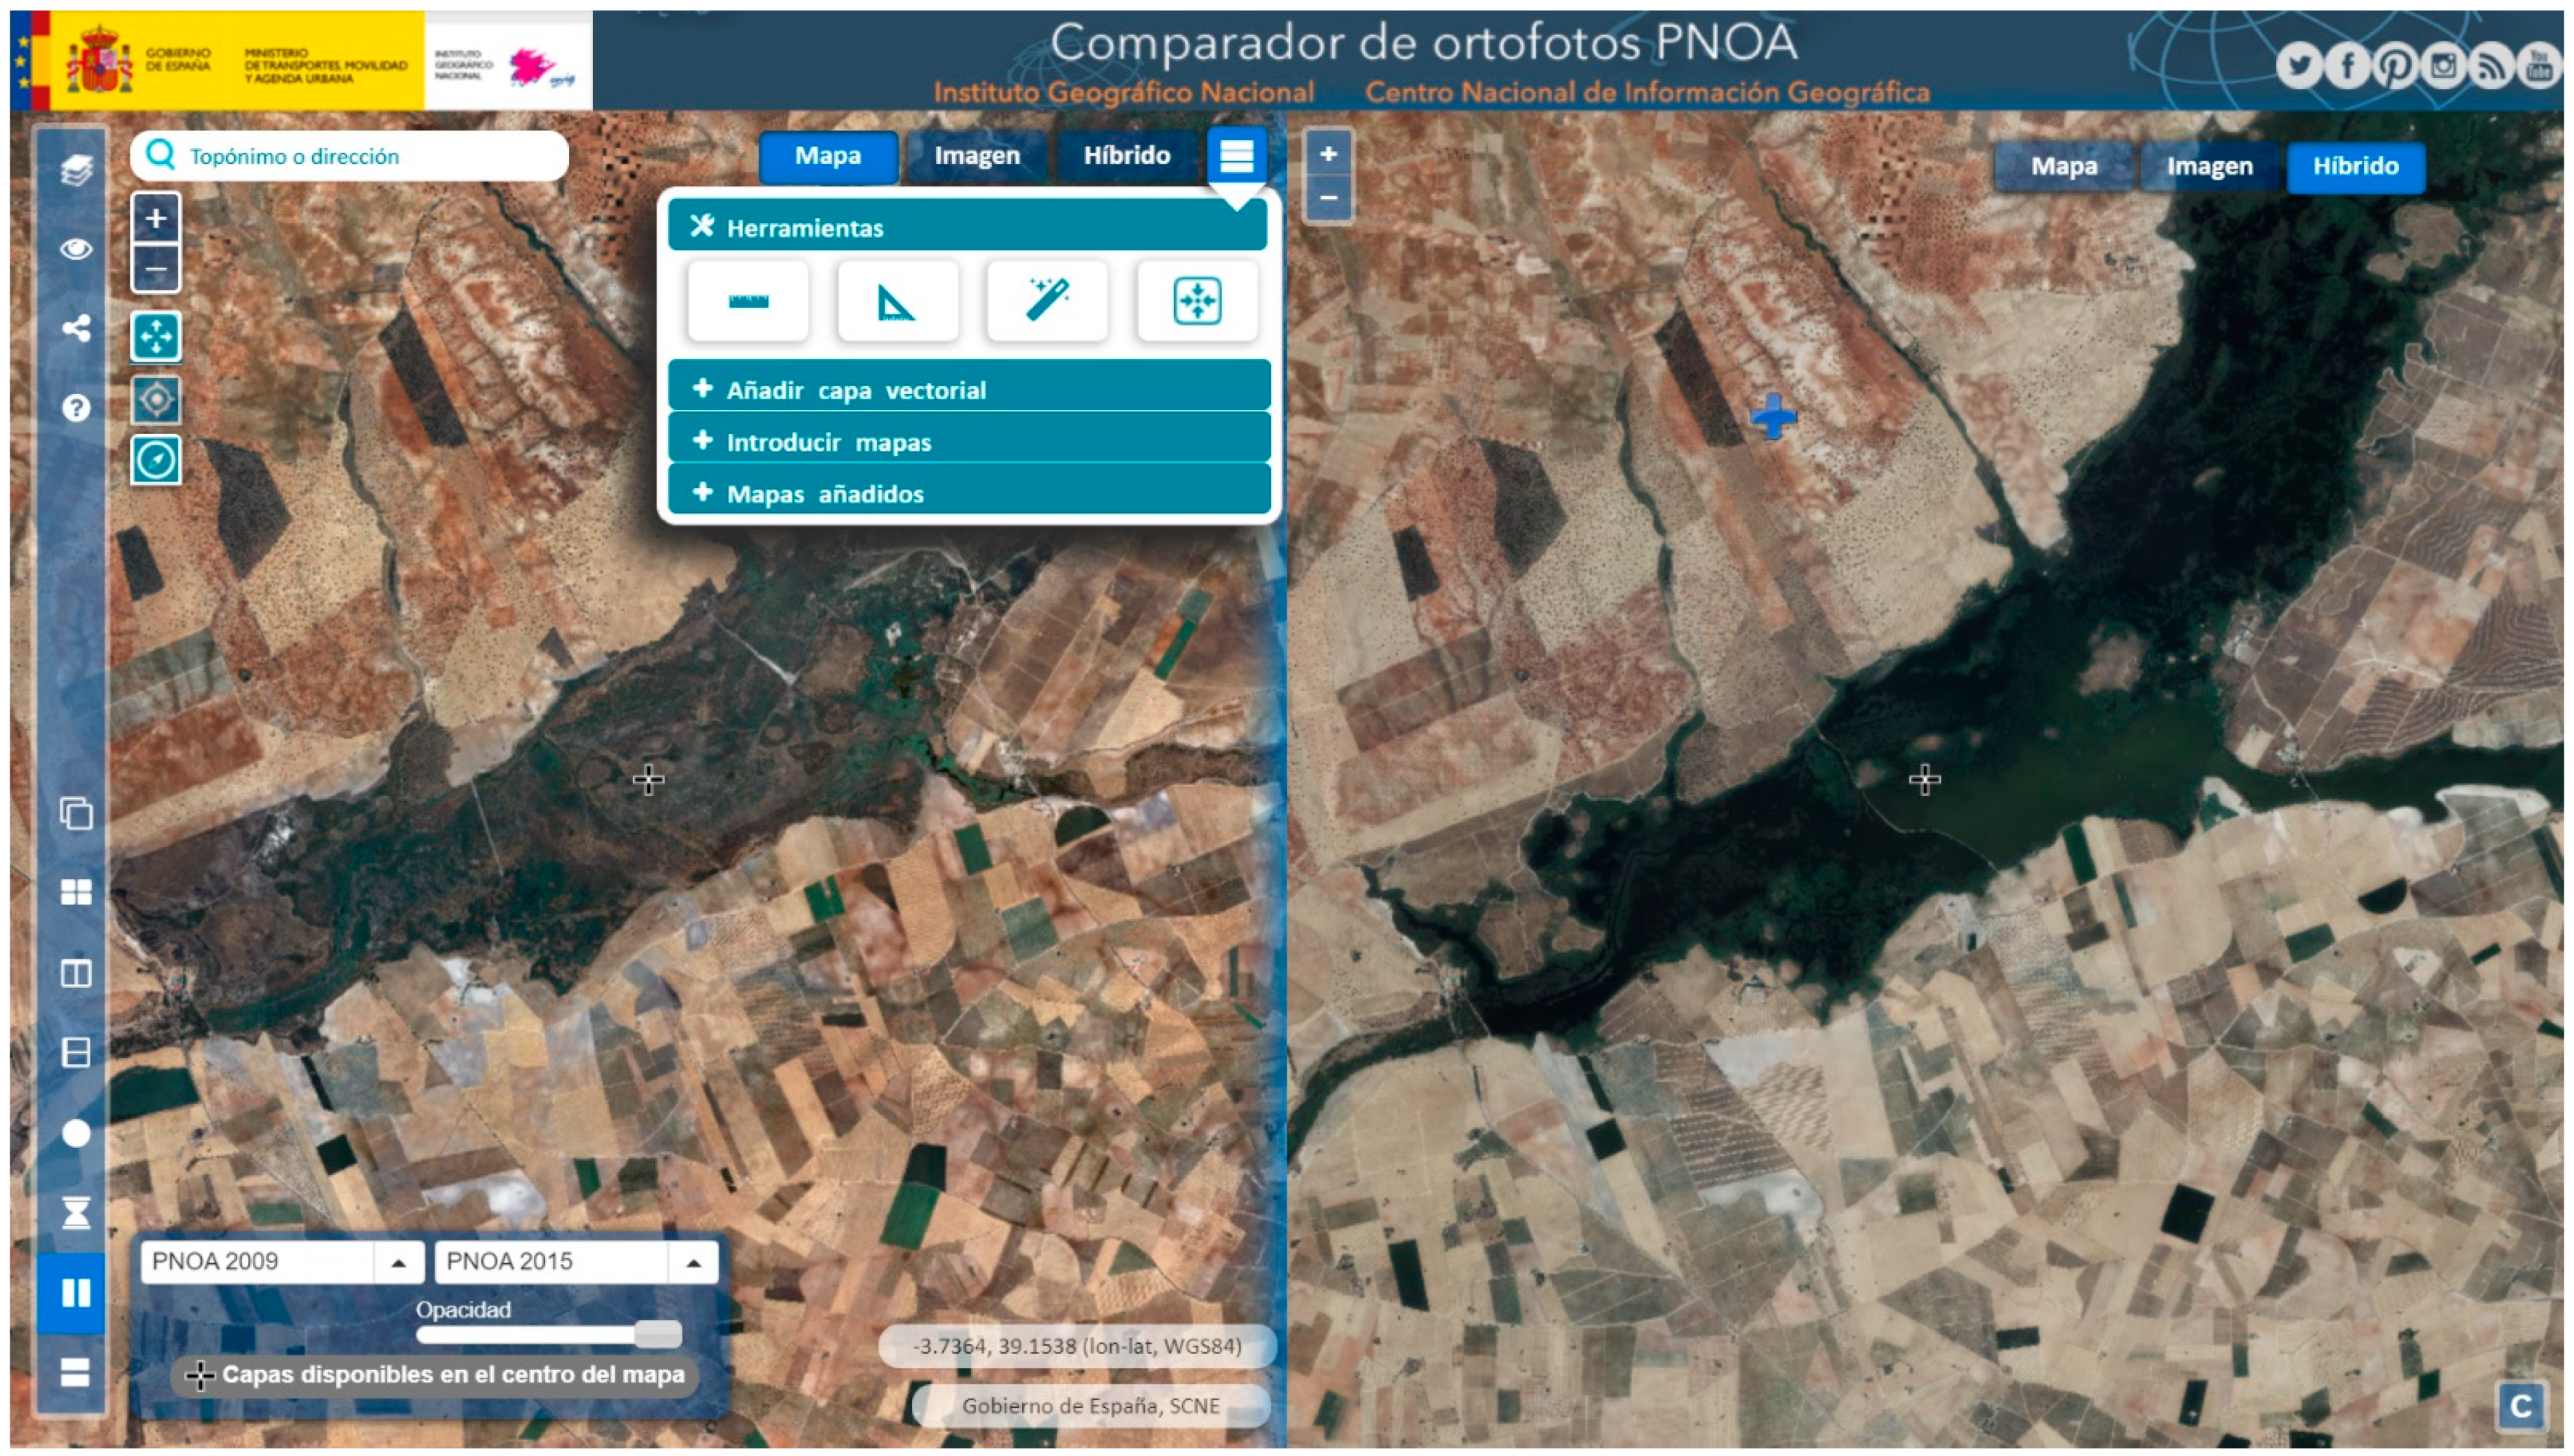Select the ruler distance measurement tool
2574x1456 pixels.
747,300
